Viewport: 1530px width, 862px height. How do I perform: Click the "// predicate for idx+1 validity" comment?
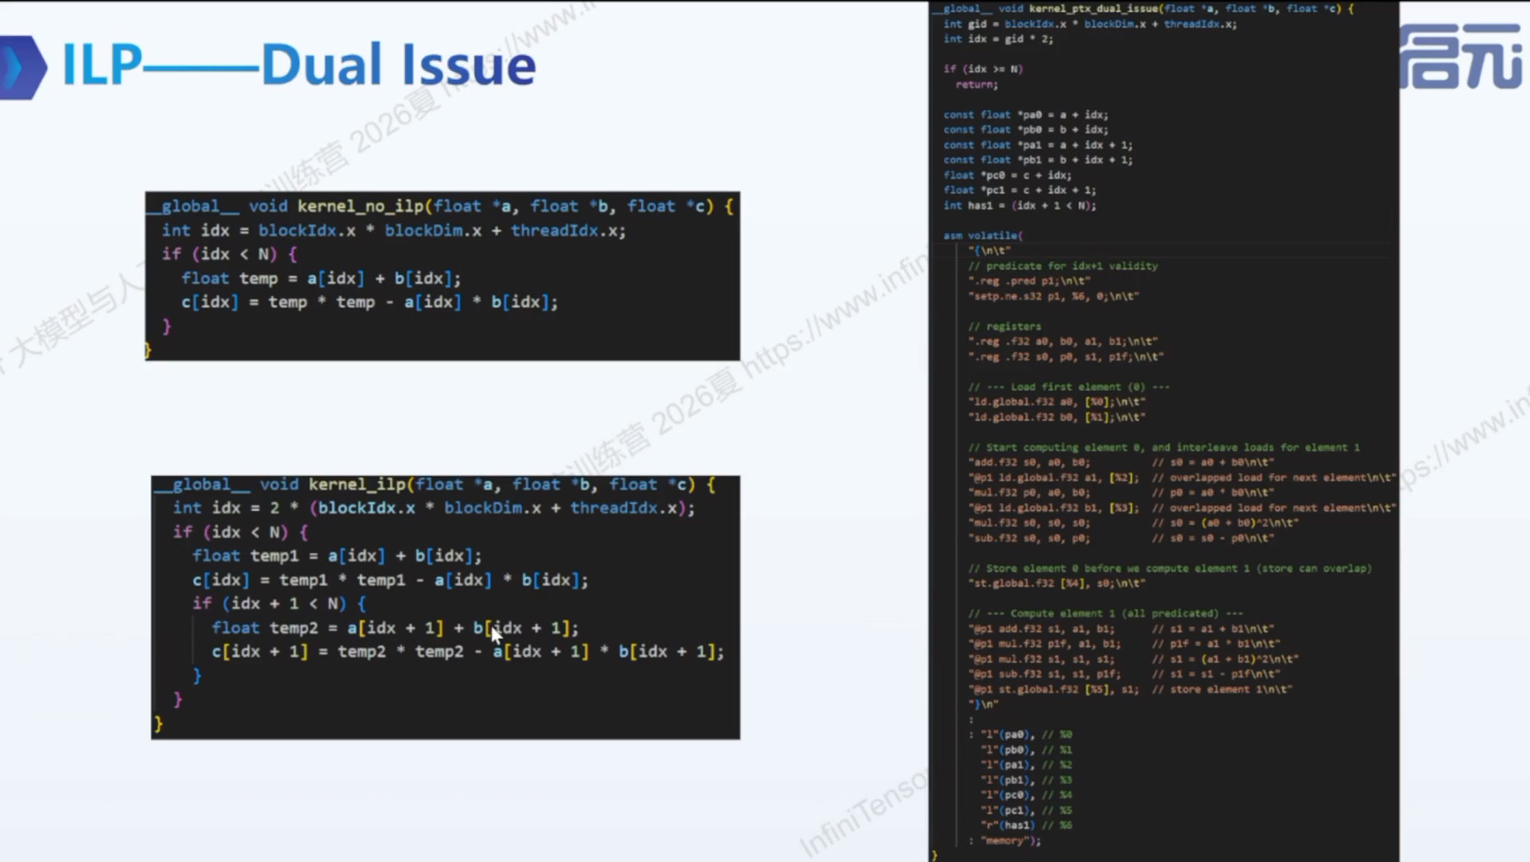pyautogui.click(x=1063, y=266)
